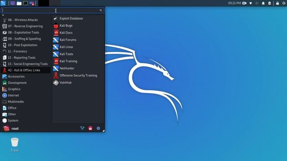Select 11 - Forensics category
This screenshot has width=287, height=161.
point(26,51)
